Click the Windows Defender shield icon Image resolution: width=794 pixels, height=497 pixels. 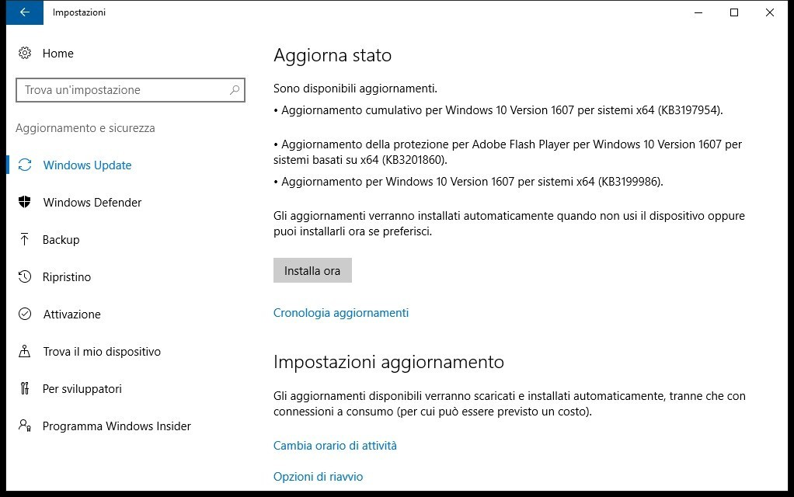pos(25,203)
